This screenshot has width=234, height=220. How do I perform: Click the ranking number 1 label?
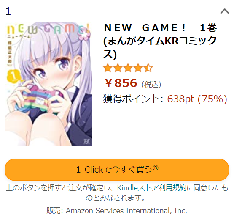click(x=8, y=11)
